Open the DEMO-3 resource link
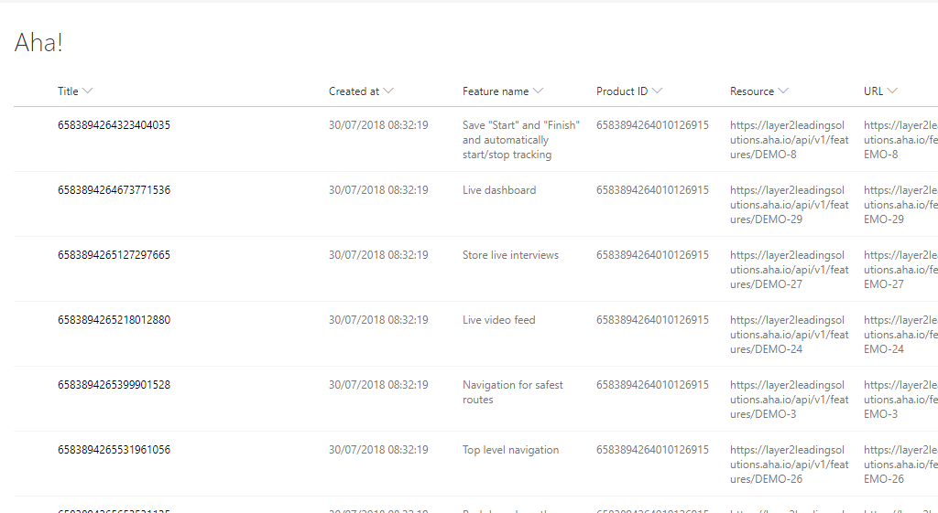Viewport: 938px width, 513px height. (x=788, y=400)
